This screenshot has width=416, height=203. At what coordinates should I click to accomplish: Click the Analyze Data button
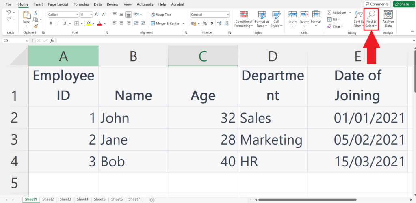pos(388,19)
